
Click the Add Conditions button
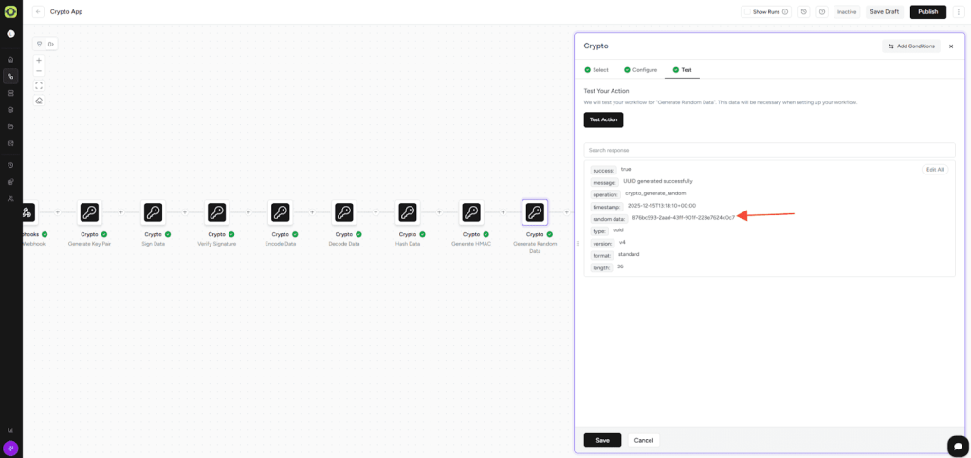tap(910, 46)
